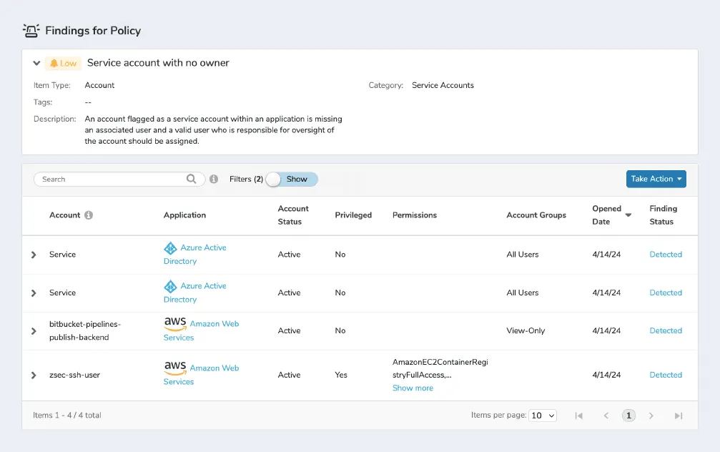Go to the next page arrow
The image size is (720, 452).
(x=651, y=416)
